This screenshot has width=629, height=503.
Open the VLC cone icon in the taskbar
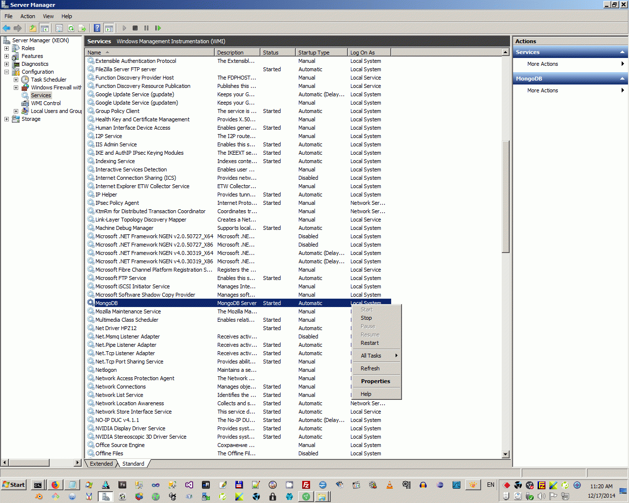[390, 485]
